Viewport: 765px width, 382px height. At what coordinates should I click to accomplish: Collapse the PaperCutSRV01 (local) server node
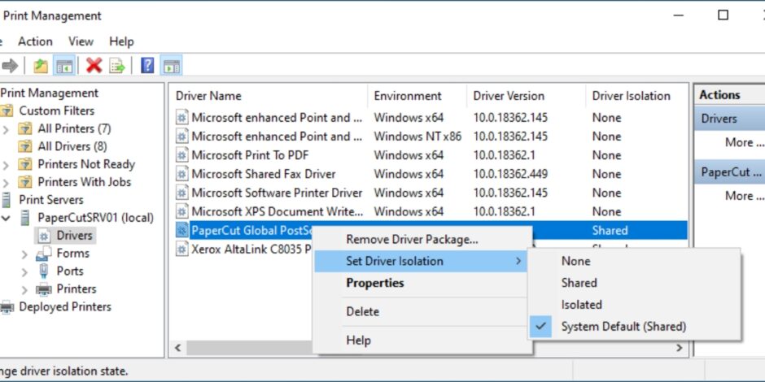point(7,218)
